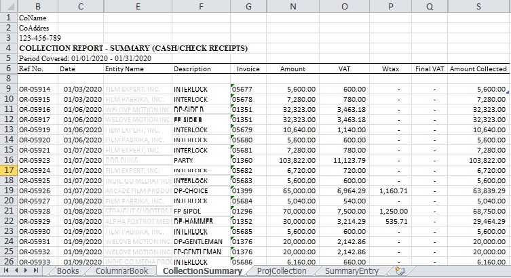Select row 17 header

[x=9, y=170]
